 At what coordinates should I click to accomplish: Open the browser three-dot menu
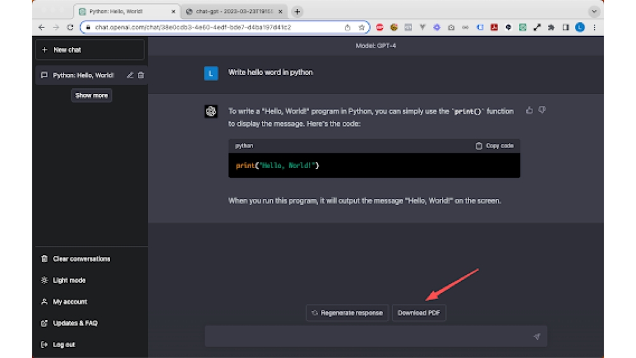594,27
